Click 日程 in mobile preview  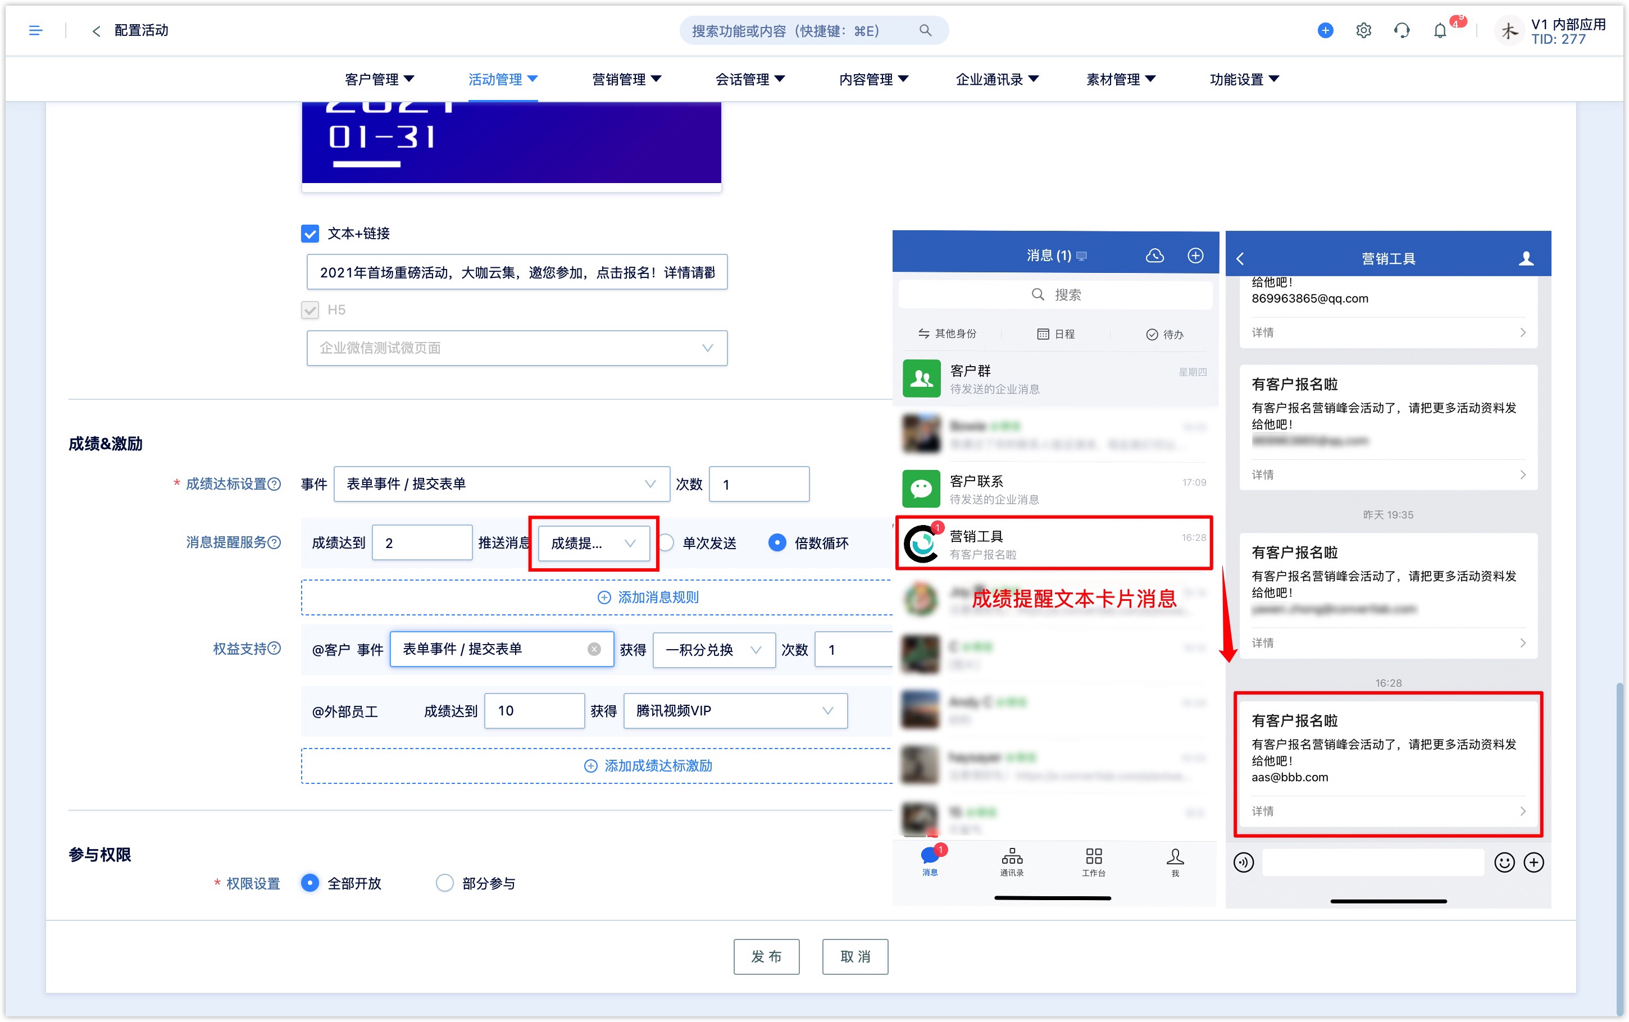coord(1056,334)
